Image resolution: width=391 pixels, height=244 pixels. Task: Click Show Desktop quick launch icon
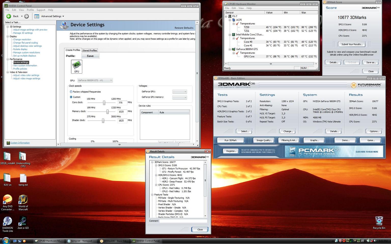click(15, 241)
